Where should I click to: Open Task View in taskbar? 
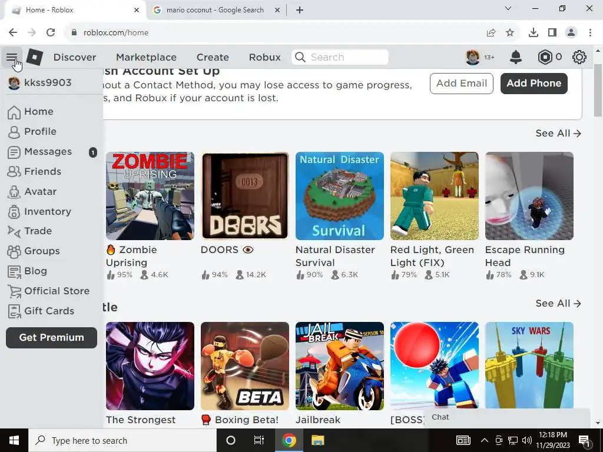pyautogui.click(x=259, y=440)
